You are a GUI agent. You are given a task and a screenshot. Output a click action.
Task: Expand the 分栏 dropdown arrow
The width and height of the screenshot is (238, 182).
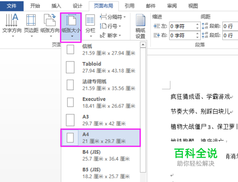tap(91, 36)
